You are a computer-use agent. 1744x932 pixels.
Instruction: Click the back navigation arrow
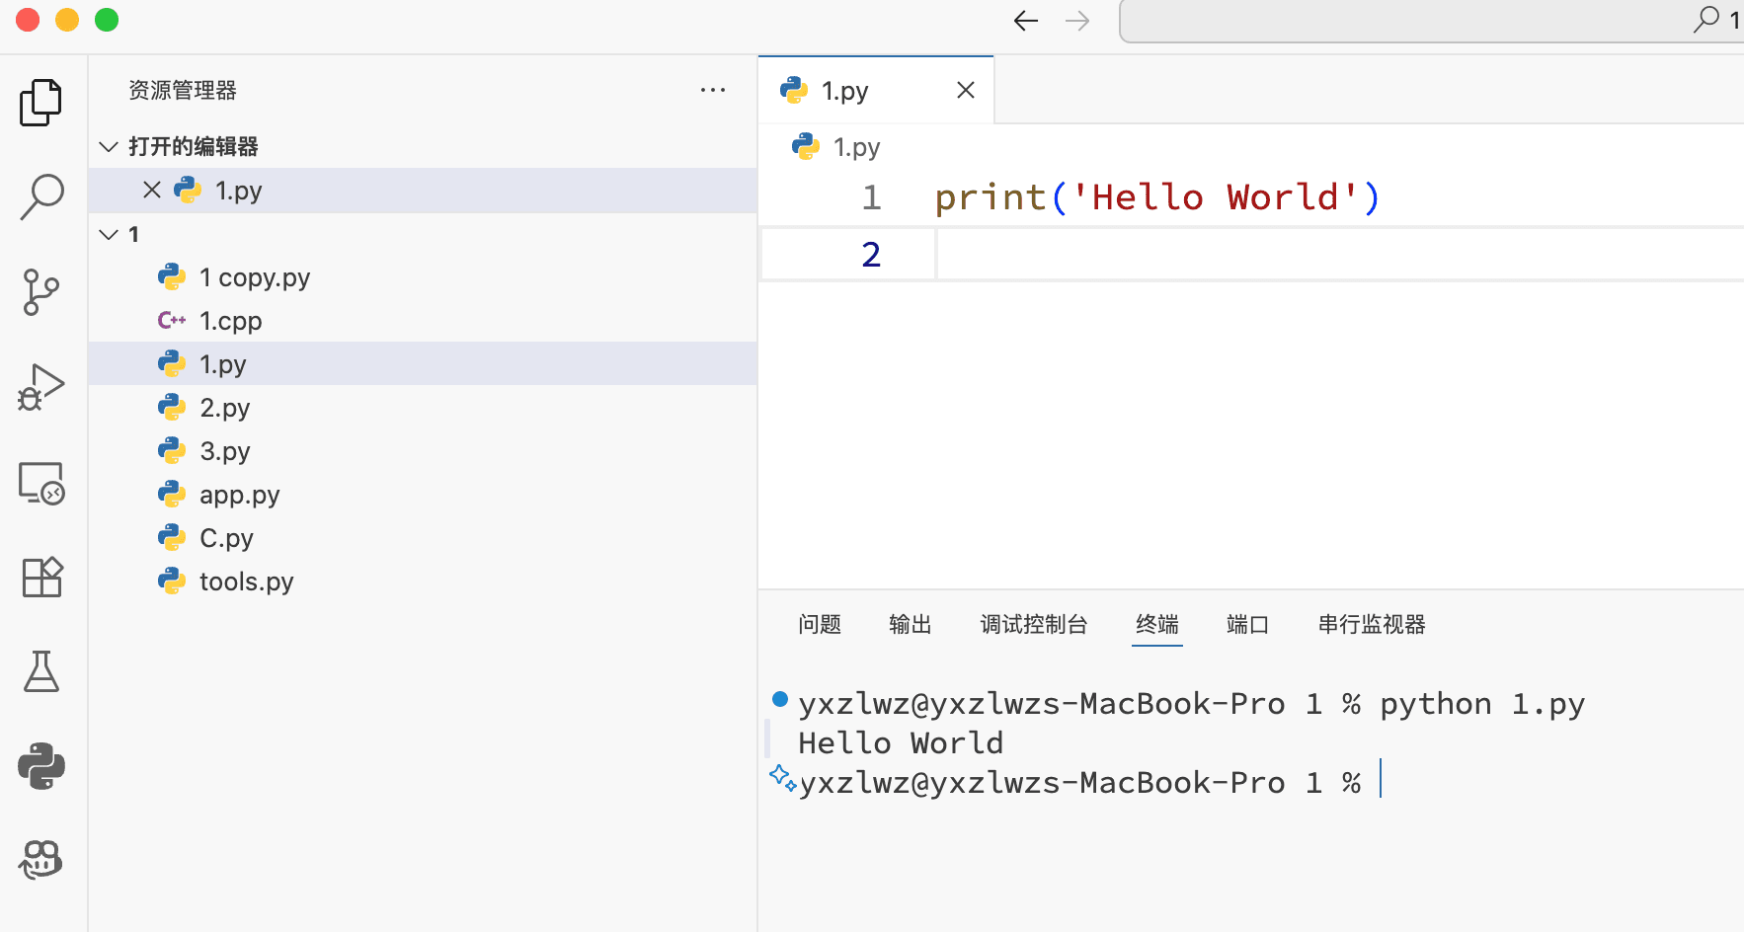coord(1026,21)
